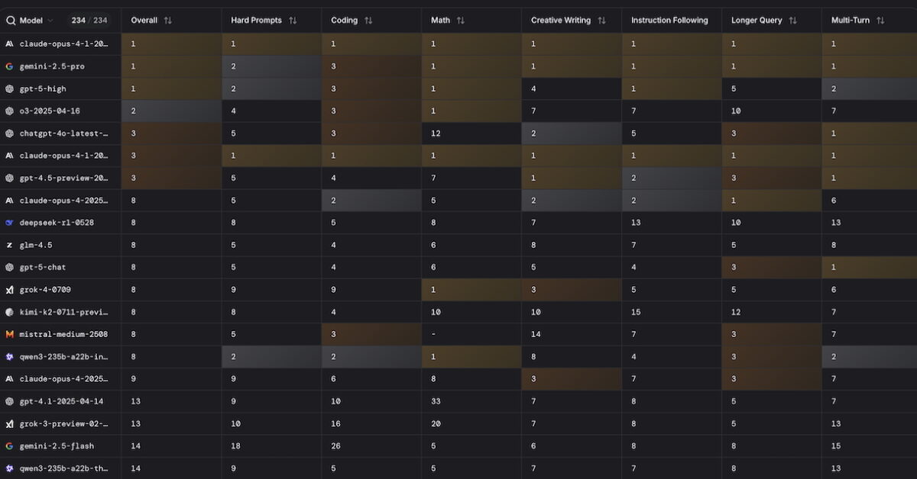Click Creative Writing rank 4 for gpt-5-high
Screen dimensions: 917x479
[x=533, y=88]
